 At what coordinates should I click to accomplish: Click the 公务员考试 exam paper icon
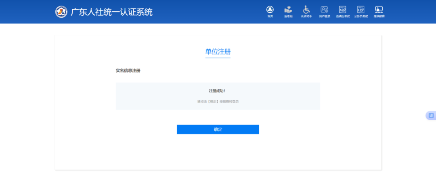(x=361, y=9)
